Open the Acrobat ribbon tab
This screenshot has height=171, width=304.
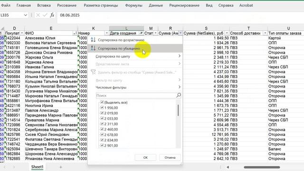(x=246, y=5)
